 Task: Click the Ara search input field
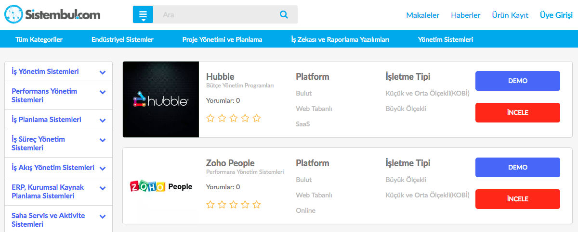coord(217,15)
